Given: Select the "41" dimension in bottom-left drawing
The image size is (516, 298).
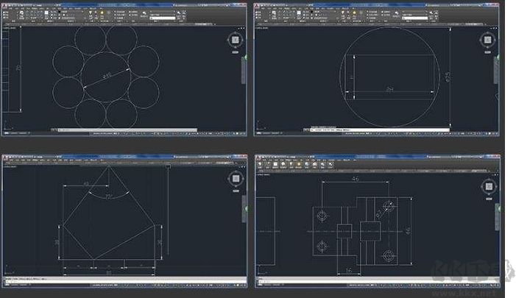Looking at the screenshot, I should 86,183.
